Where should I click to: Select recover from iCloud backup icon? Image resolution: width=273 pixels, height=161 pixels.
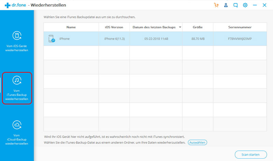pos(17,125)
